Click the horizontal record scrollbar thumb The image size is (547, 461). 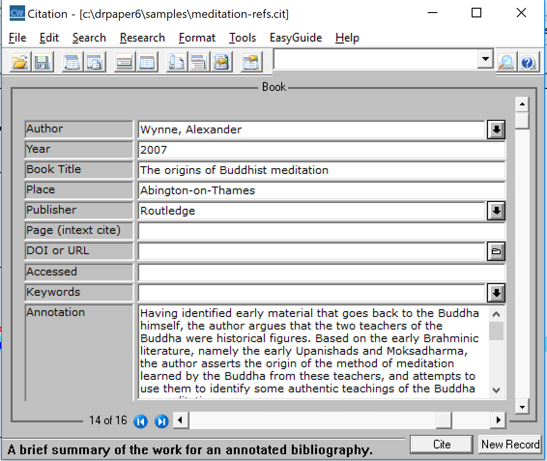click(443, 420)
